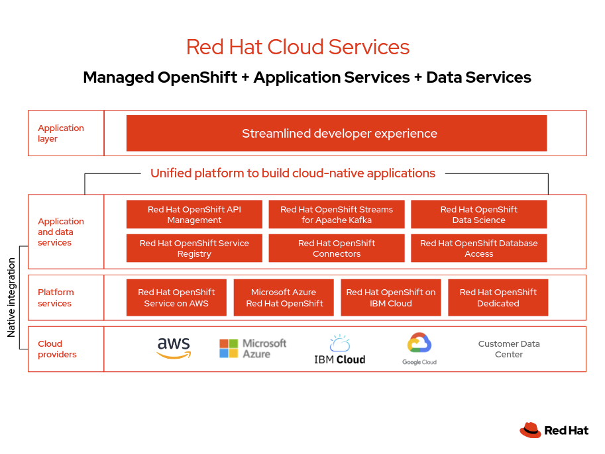The width and height of the screenshot is (605, 454).
Task: Click the Application layer label
Action: click(x=60, y=133)
